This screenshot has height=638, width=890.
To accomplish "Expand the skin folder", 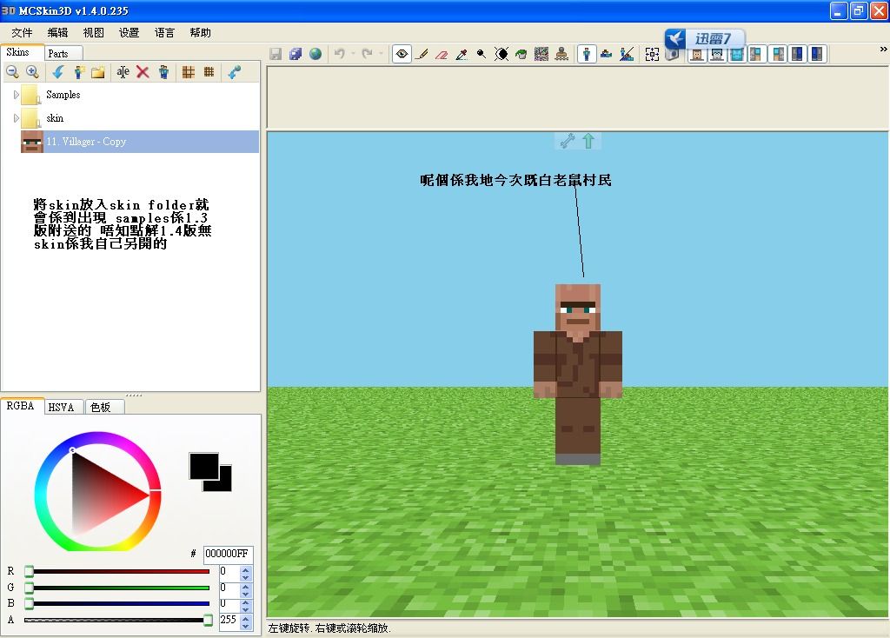I will pyautogui.click(x=16, y=118).
